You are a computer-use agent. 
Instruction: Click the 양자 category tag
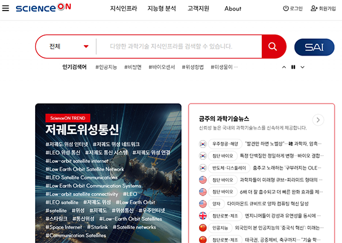(x=216, y=204)
